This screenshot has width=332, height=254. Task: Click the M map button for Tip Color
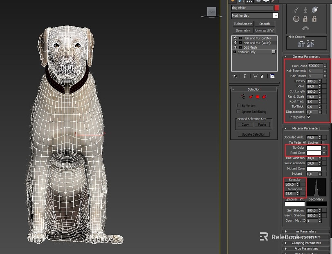[324, 147]
